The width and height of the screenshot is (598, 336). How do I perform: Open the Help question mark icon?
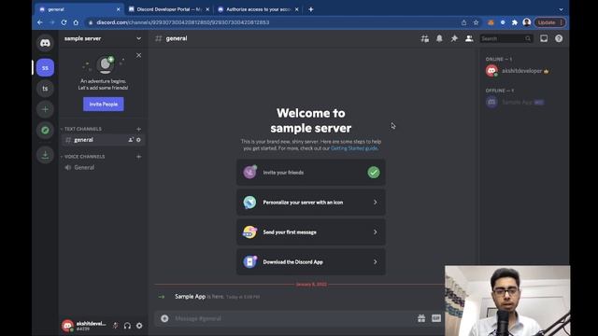(559, 38)
